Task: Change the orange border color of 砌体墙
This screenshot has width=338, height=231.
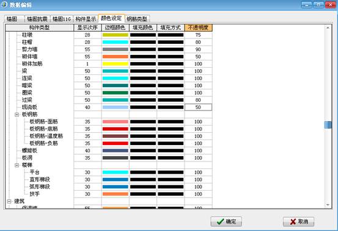Action: pyautogui.click(x=116, y=57)
